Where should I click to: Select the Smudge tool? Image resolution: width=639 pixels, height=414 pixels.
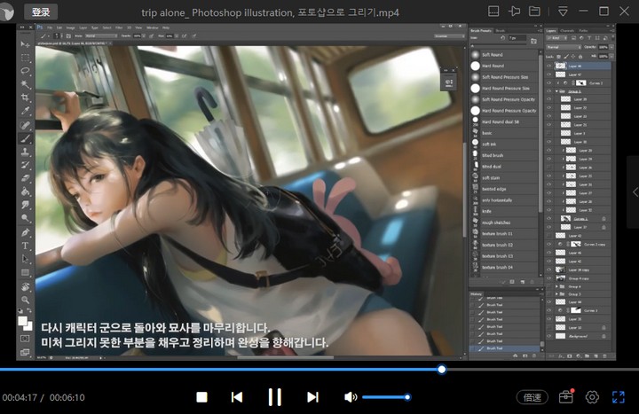tap(25, 205)
